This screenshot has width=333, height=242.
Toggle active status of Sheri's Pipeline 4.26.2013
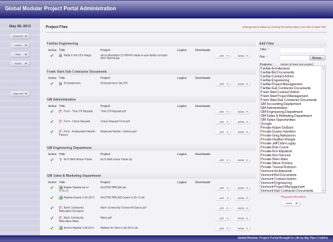(52, 228)
